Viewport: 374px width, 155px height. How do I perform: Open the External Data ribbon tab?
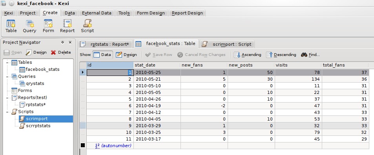pos(97,13)
